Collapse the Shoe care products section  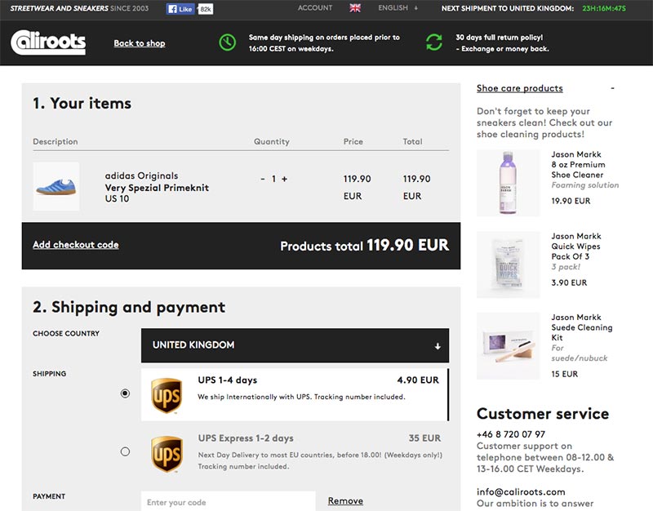pyautogui.click(x=612, y=88)
